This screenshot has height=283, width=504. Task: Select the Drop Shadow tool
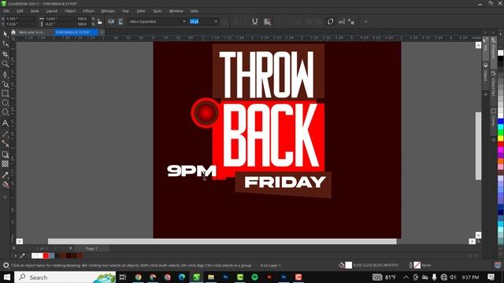pyautogui.click(x=6, y=154)
